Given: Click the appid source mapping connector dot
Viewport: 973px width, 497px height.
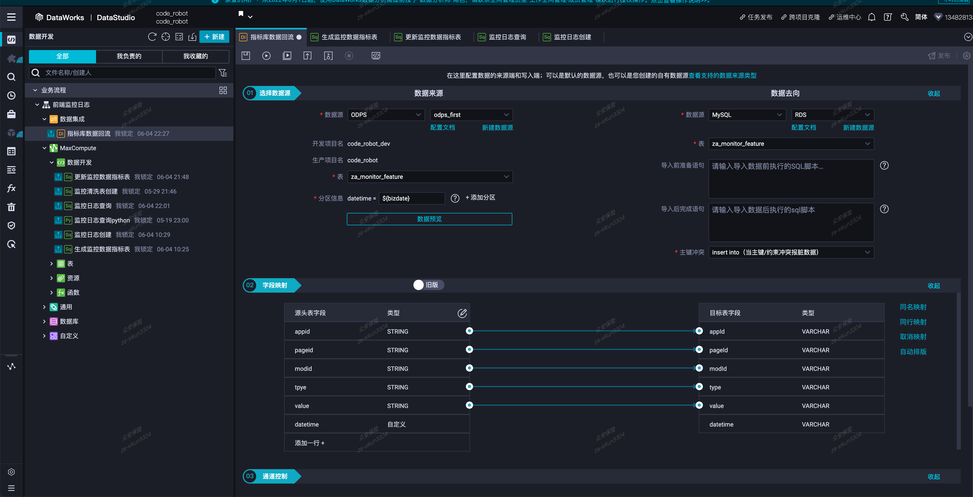Looking at the screenshot, I should point(469,331).
